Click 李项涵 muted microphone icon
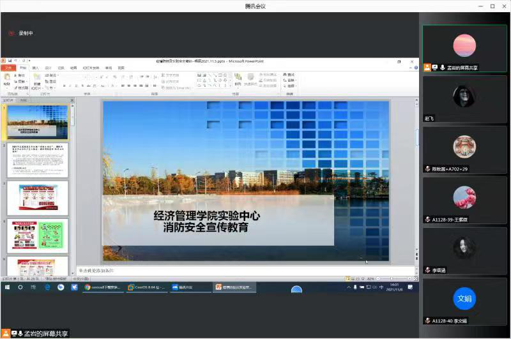This screenshot has height=339, width=511. click(427, 270)
